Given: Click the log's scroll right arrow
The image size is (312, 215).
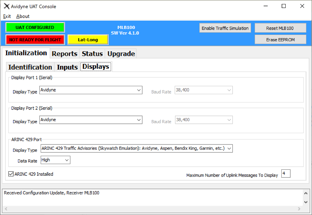Looking at the screenshot, I should 299,209.
